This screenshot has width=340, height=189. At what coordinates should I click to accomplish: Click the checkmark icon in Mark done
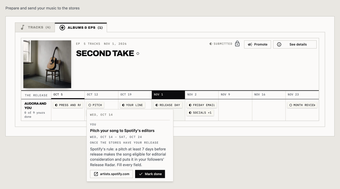coord(141,174)
